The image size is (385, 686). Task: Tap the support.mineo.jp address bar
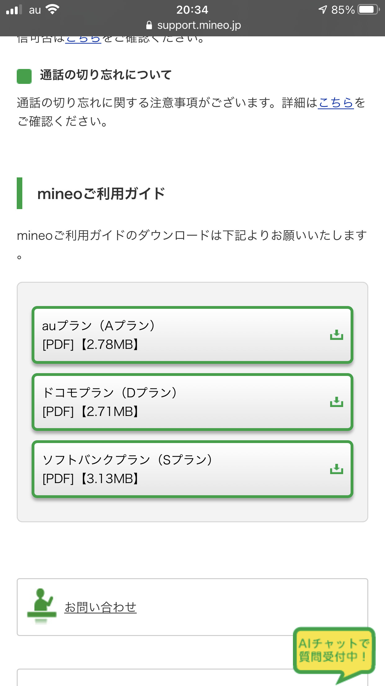[198, 25]
